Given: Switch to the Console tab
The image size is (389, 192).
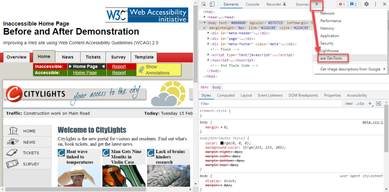Looking at the screenshot, I should [252, 4].
